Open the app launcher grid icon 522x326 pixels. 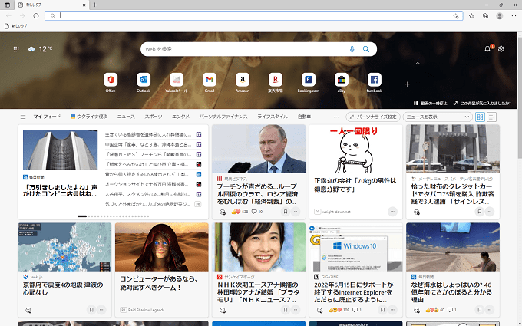click(x=16, y=49)
